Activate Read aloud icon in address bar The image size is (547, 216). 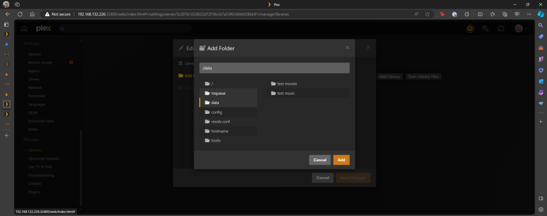point(416,14)
